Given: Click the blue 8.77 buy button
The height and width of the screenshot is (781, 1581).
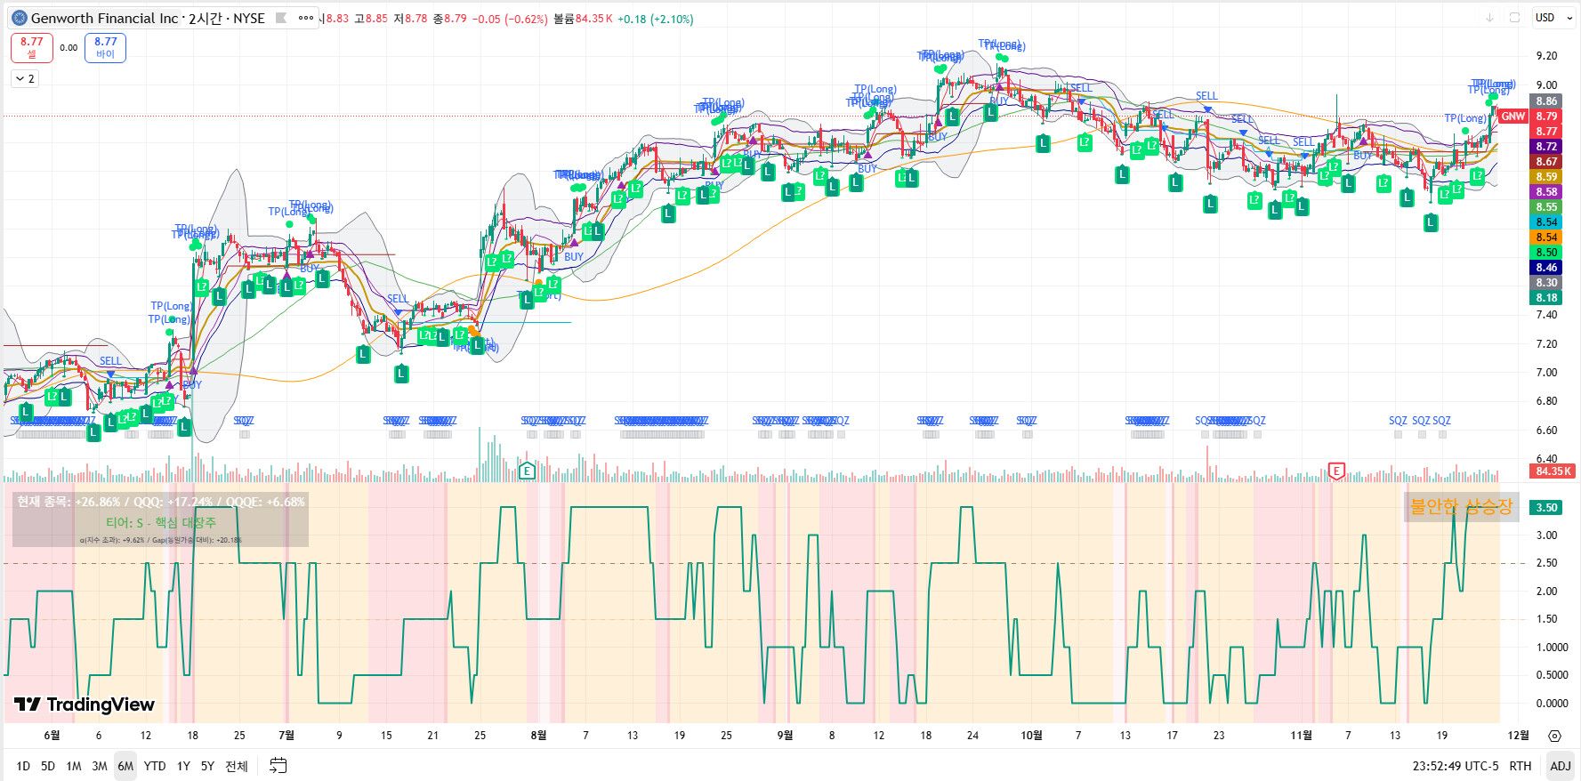Looking at the screenshot, I should coord(105,47).
